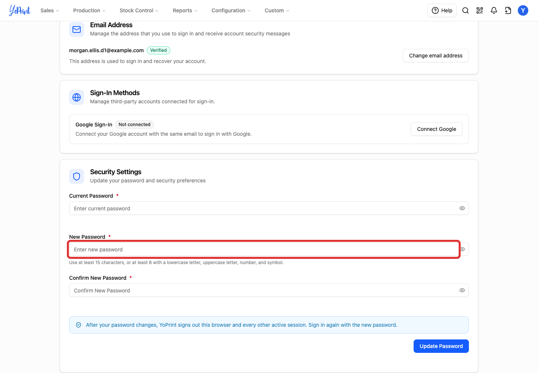
Task: Click the globe icon beside Sign-In Methods
Action: (77, 97)
